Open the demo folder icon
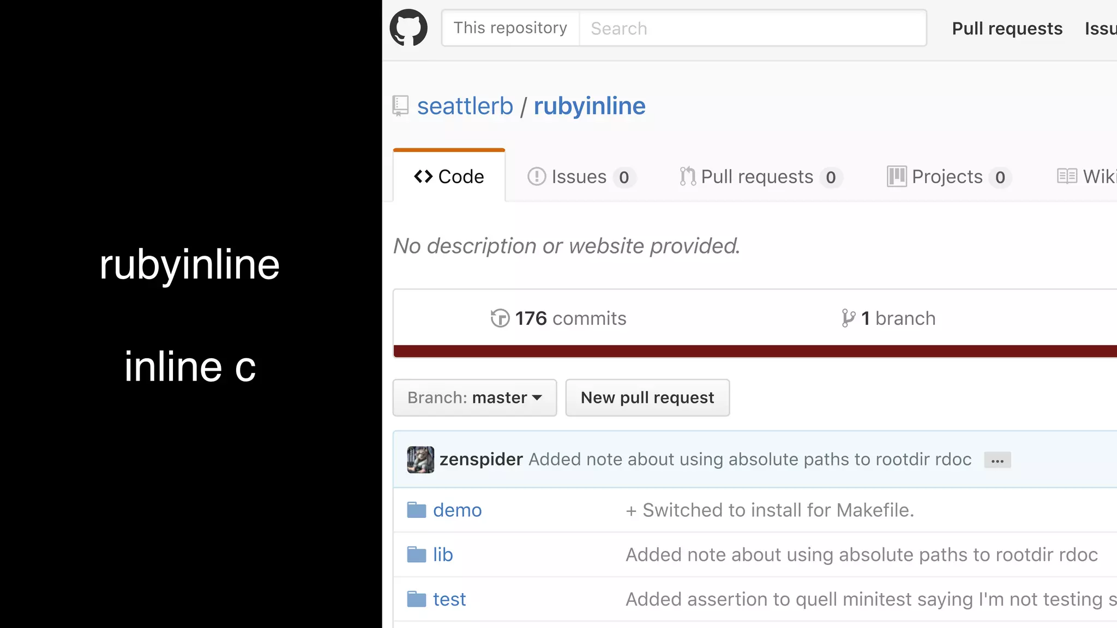The image size is (1117, 628). [x=417, y=510]
